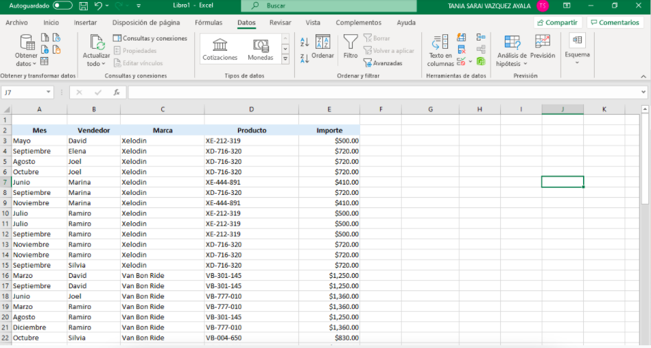Click the Remove Duplicates icon
The width and height of the screenshot is (651, 348).
tap(461, 50)
